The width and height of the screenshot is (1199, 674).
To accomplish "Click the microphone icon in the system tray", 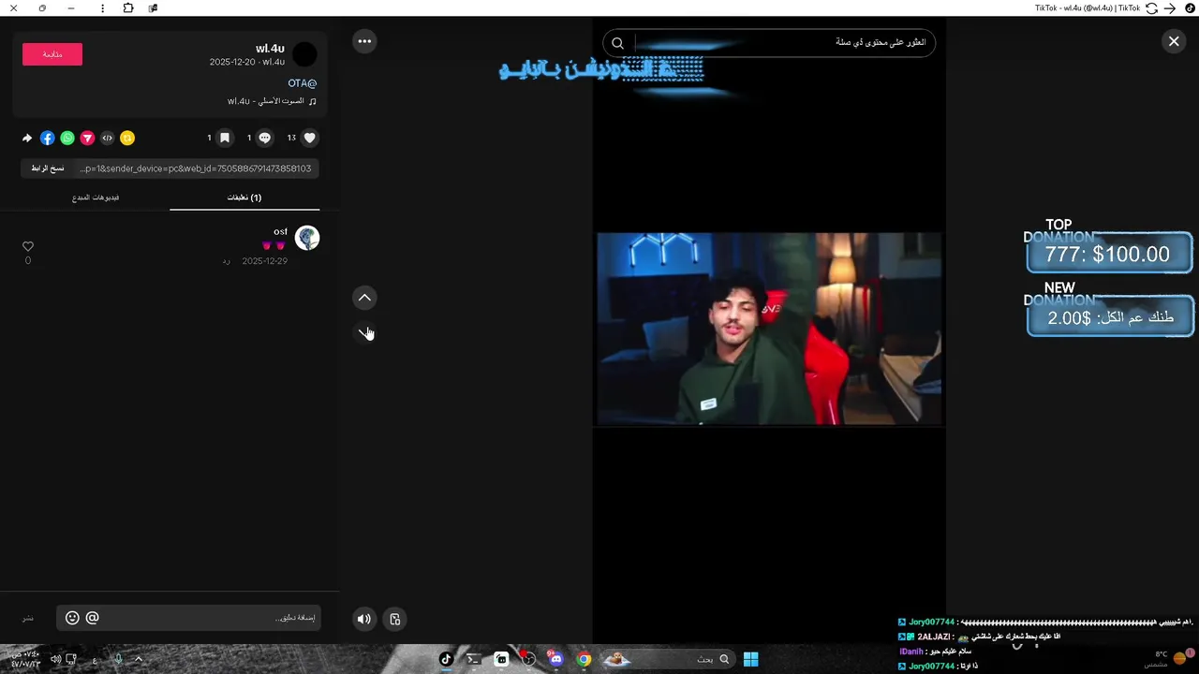I will [118, 659].
